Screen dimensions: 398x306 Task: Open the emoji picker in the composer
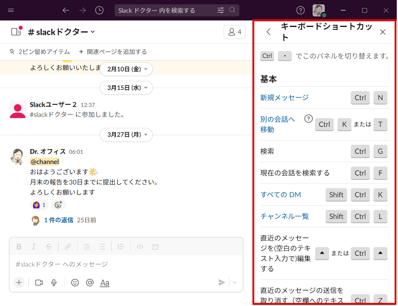coord(75,282)
